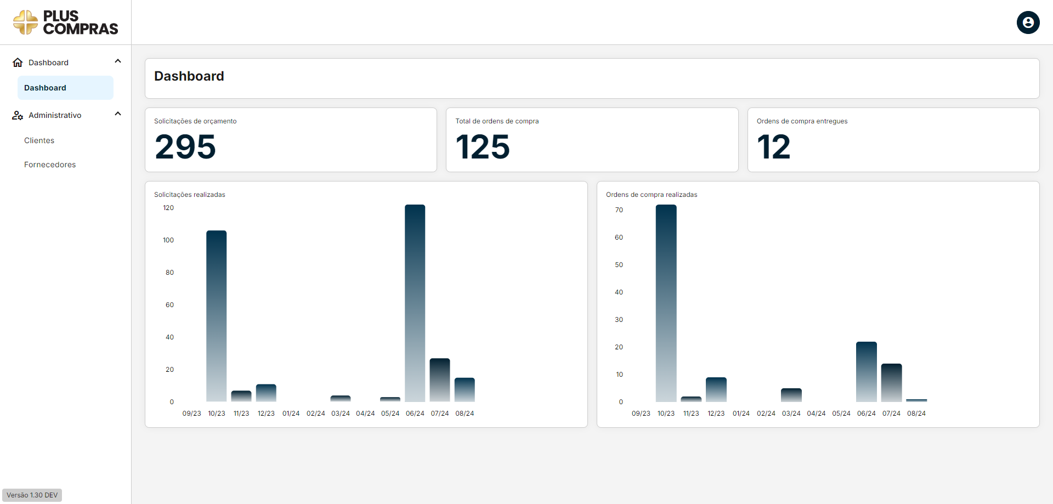Click the home icon next to Dashboard
This screenshot has height=504, width=1053.
click(18, 62)
